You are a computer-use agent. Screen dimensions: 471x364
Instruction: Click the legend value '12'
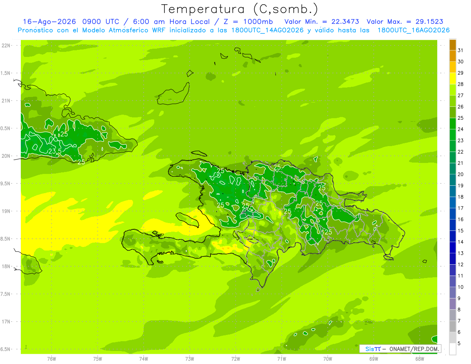point(461,264)
